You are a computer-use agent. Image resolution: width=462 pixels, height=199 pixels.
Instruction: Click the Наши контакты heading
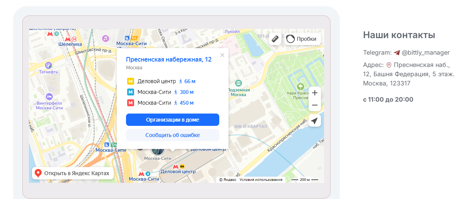coord(399,35)
